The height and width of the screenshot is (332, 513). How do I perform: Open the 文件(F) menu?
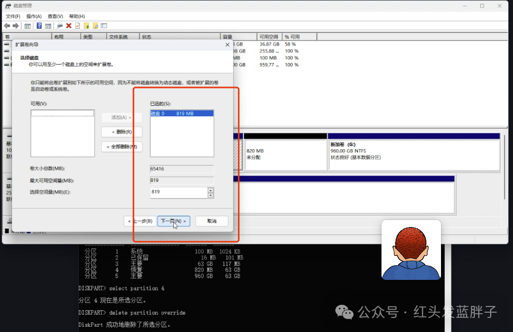click(13, 16)
